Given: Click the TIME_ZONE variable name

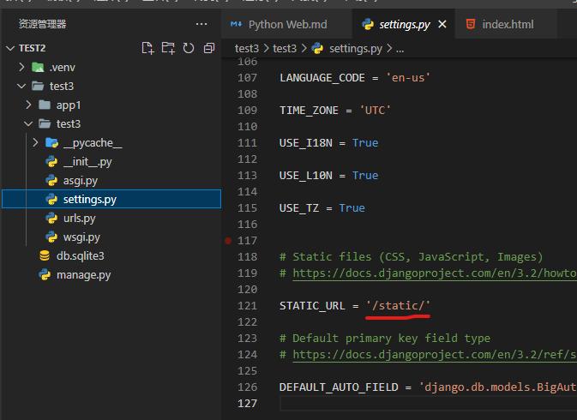Looking at the screenshot, I should pyautogui.click(x=309, y=111).
